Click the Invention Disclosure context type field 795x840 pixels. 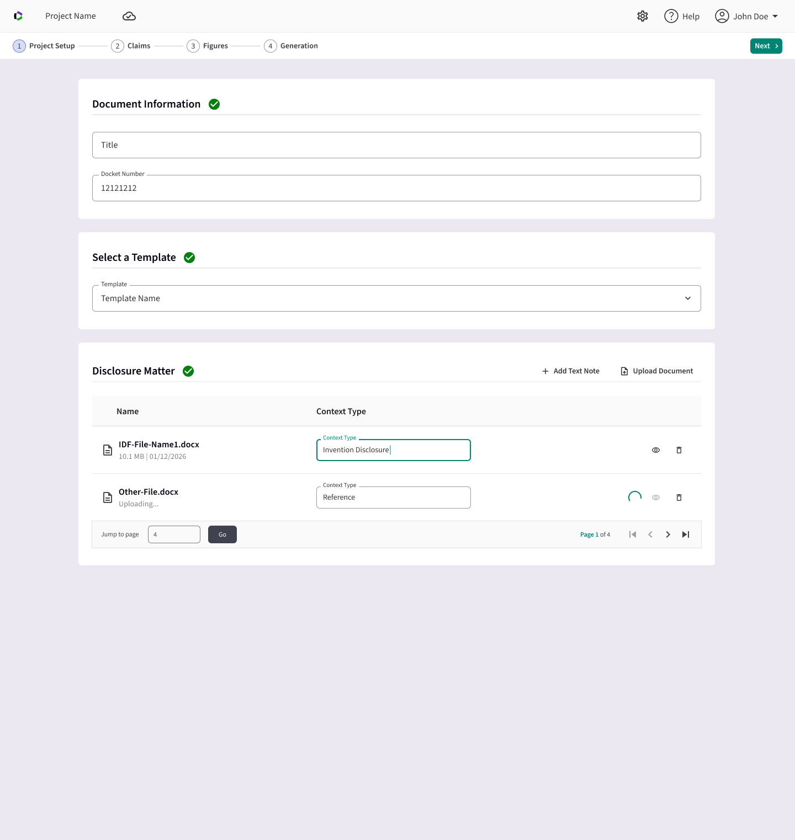pos(394,450)
